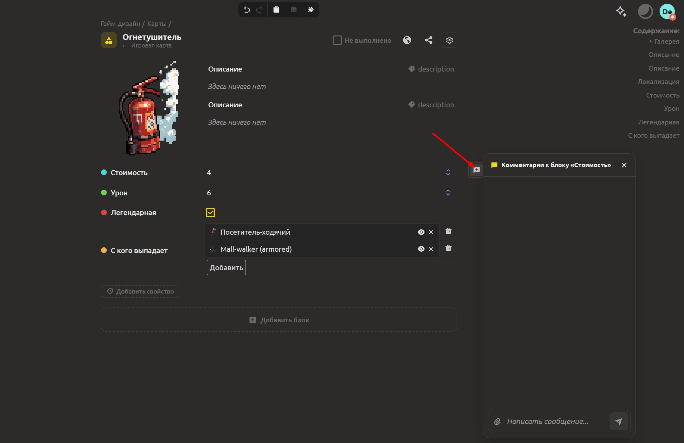The height and width of the screenshot is (443, 684).
Task: Go to Локализация in contents list
Action: click(658, 82)
